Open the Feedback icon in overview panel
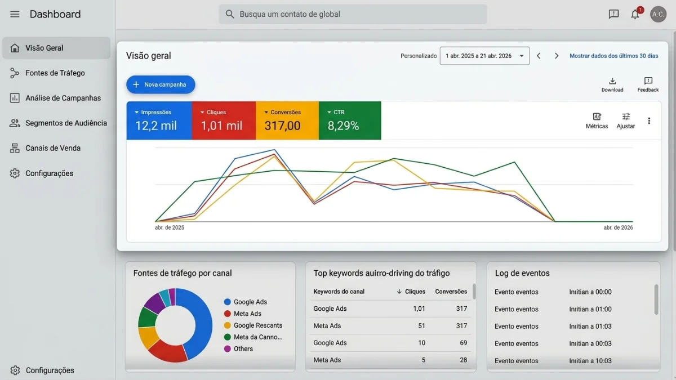Screen dimensions: 676x380 [648, 82]
